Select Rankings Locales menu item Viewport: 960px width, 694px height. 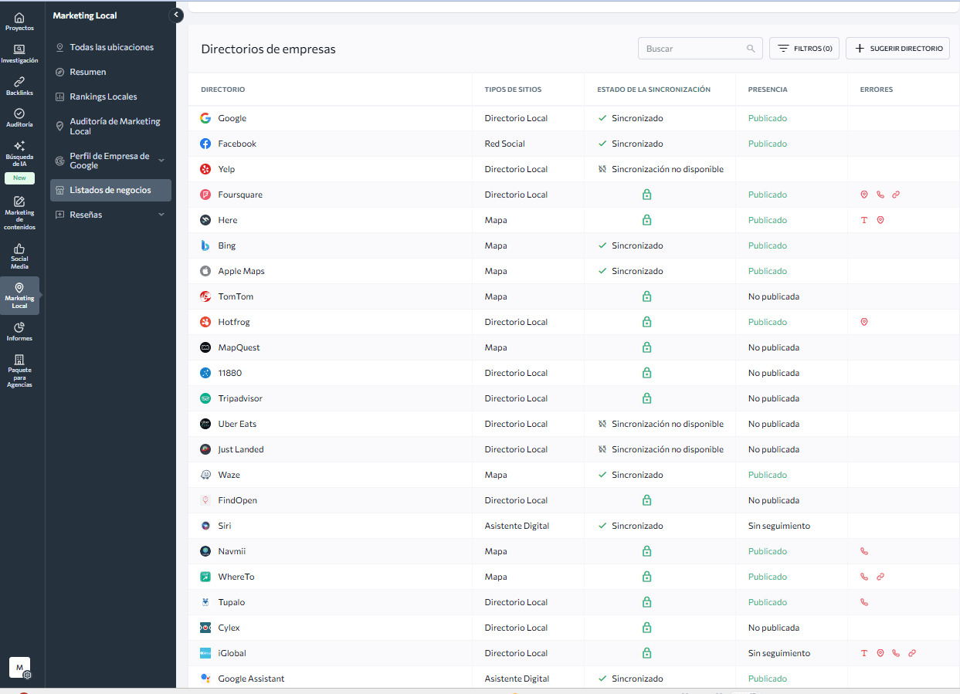click(103, 96)
